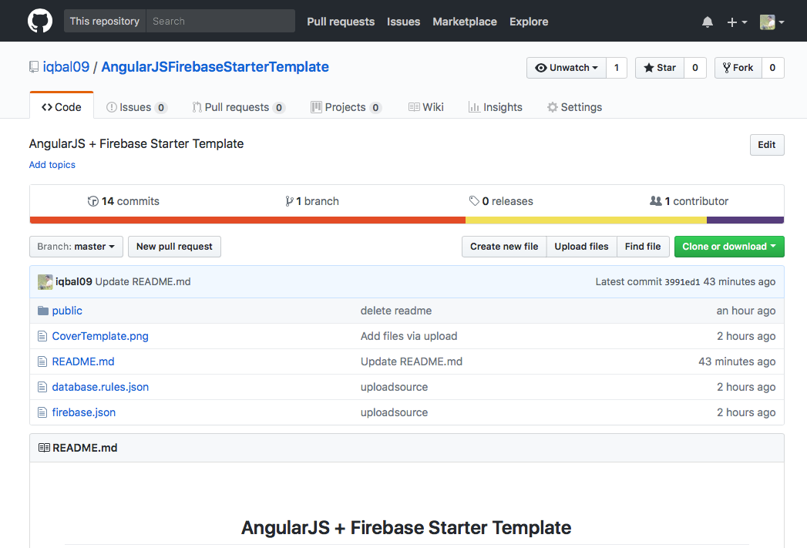807x548 pixels.
Task: Click the This repository search scope label
Action: coord(105,21)
